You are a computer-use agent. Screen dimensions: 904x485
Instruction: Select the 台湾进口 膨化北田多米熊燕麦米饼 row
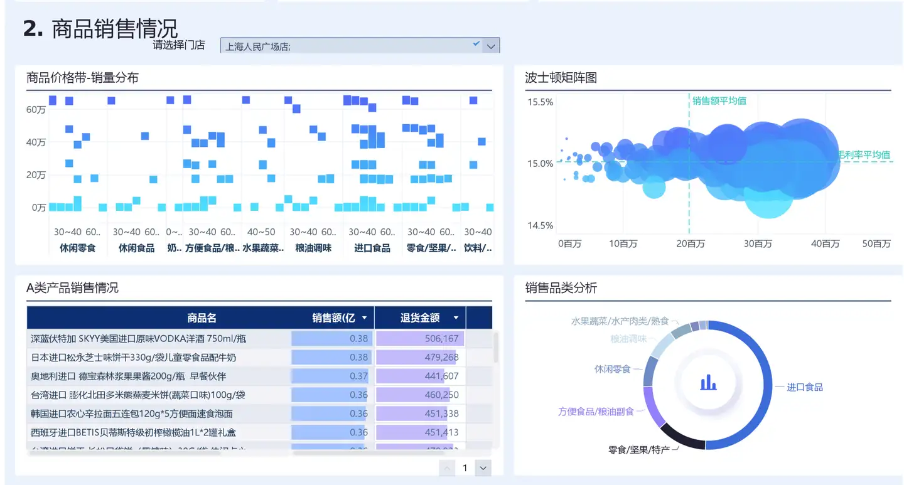tap(260, 395)
